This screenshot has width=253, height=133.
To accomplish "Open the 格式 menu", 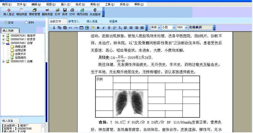I will (x=80, y=5).
